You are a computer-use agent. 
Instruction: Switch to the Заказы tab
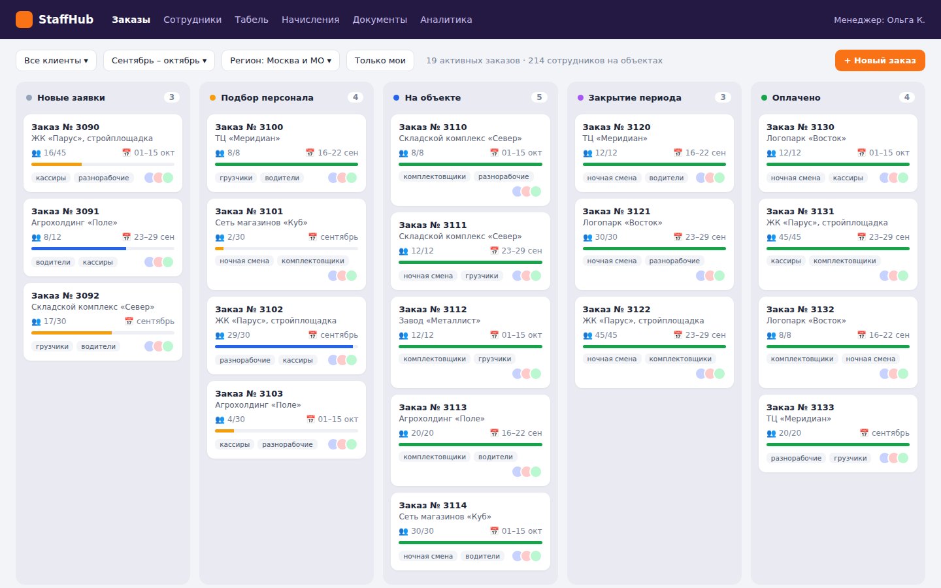point(131,20)
